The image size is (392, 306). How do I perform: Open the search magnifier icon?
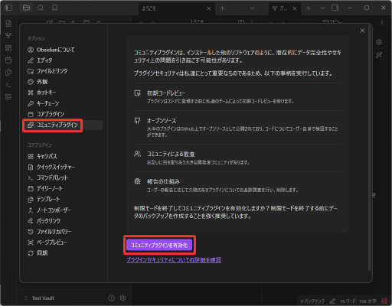[x=41, y=8]
